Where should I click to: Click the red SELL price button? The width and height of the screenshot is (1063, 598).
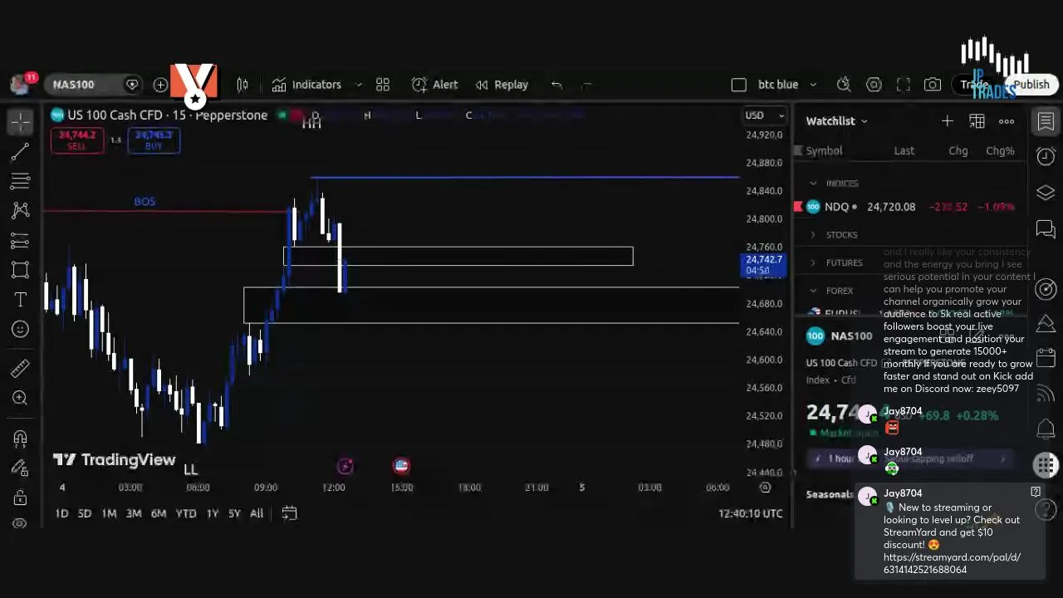tap(76, 140)
